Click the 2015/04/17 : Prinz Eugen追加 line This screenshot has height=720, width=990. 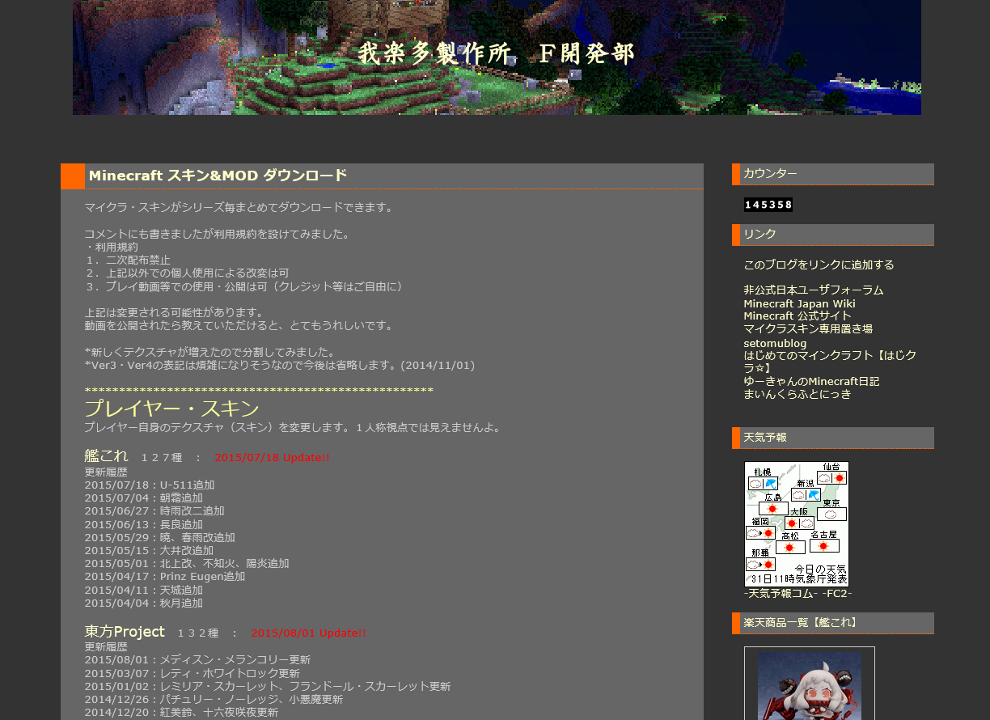[x=165, y=576]
